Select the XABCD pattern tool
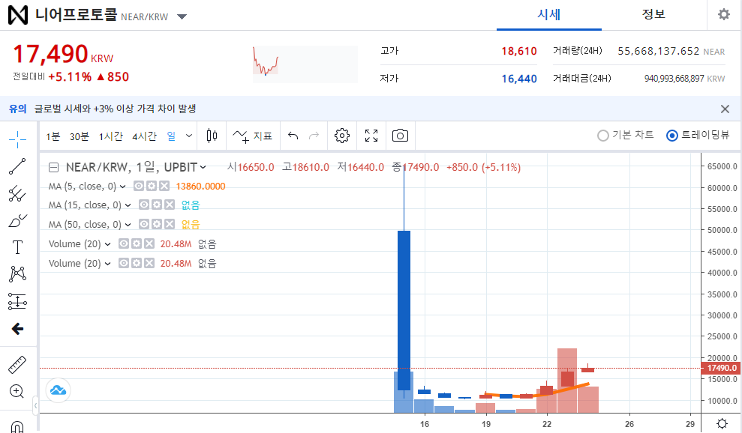The image size is (742, 433). coord(17,274)
